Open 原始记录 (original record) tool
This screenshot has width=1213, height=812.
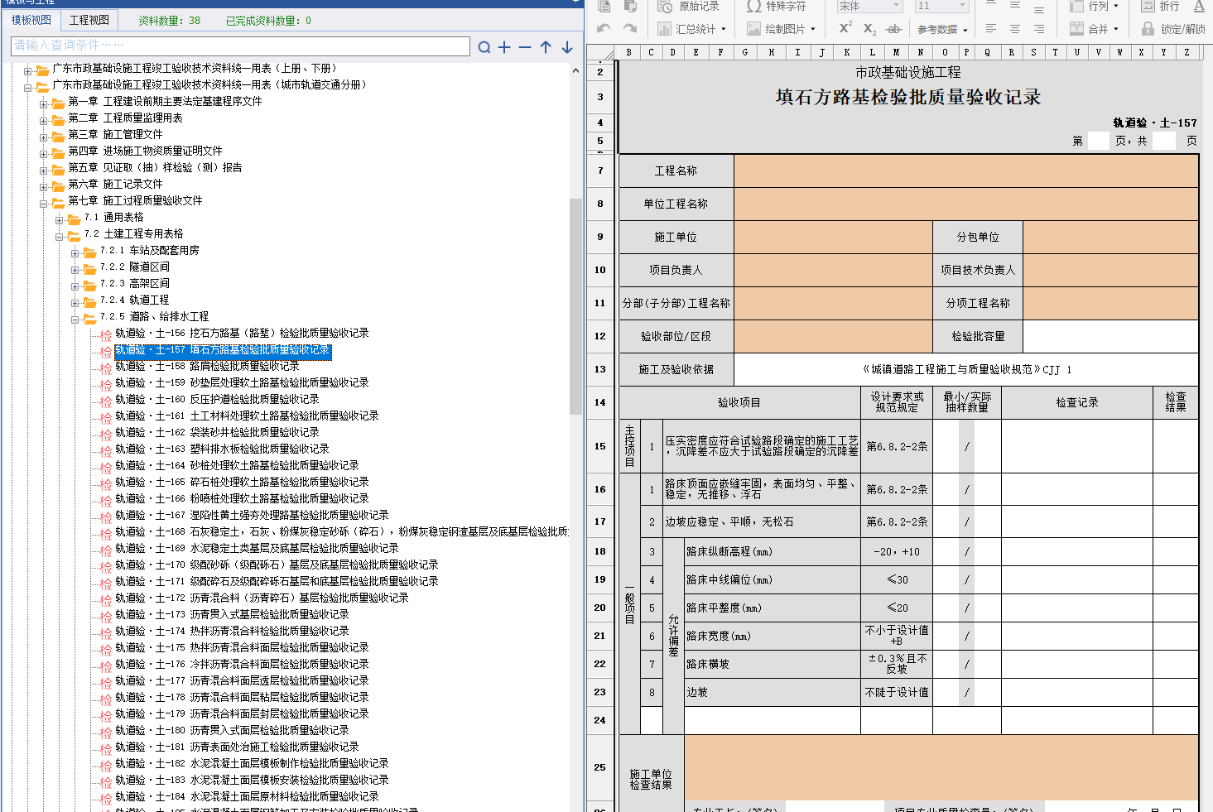pos(688,6)
